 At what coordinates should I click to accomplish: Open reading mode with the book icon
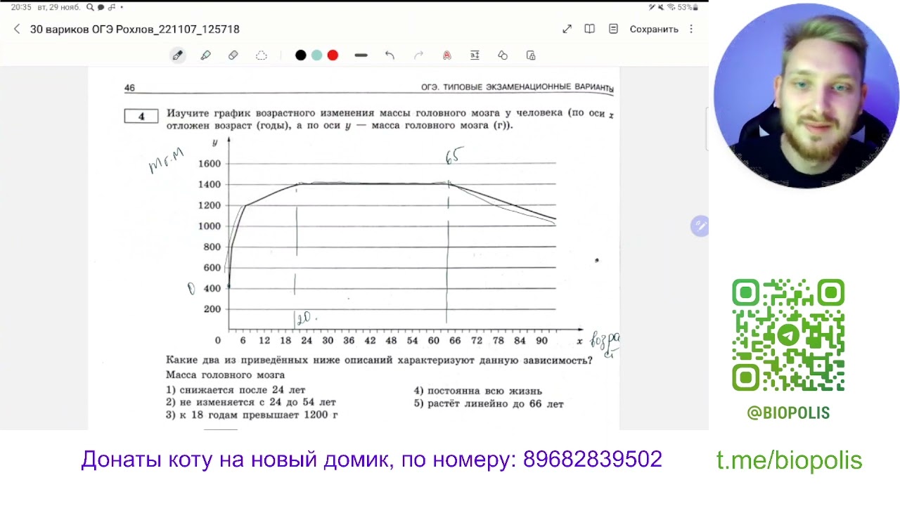(x=590, y=29)
